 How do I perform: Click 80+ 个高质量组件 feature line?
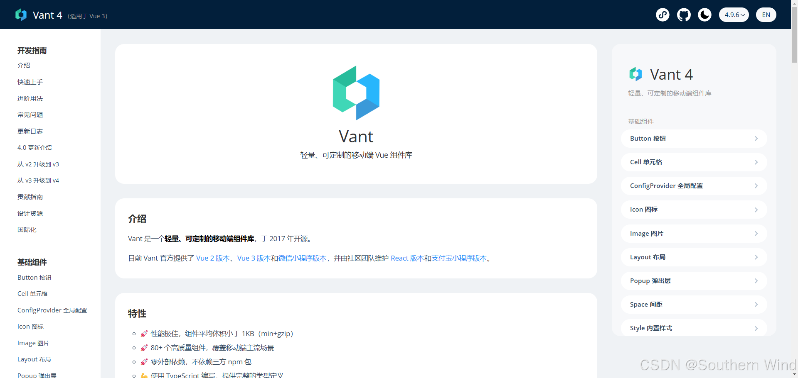tap(207, 348)
